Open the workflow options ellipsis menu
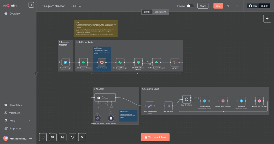274x144 pixels. coord(237,6)
